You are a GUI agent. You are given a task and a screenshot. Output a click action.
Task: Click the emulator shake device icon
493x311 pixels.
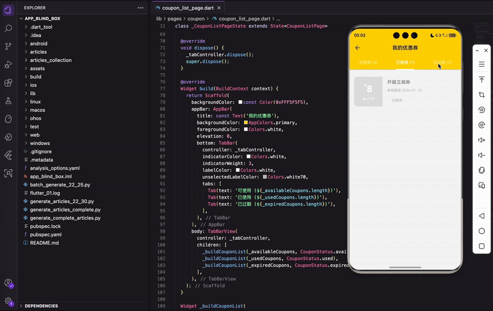(481, 170)
